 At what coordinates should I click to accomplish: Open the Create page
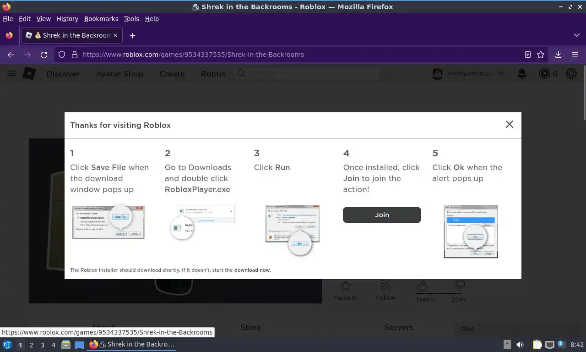click(172, 74)
